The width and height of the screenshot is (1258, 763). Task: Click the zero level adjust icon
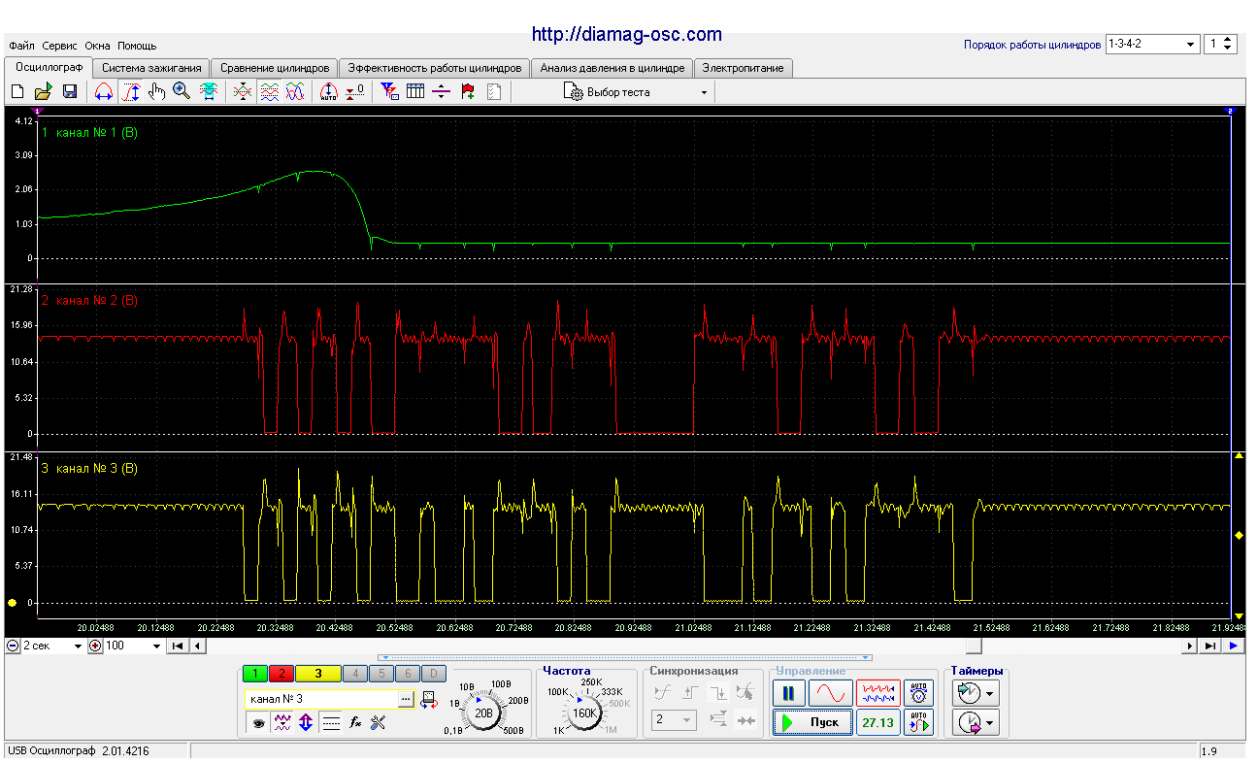[x=354, y=92]
